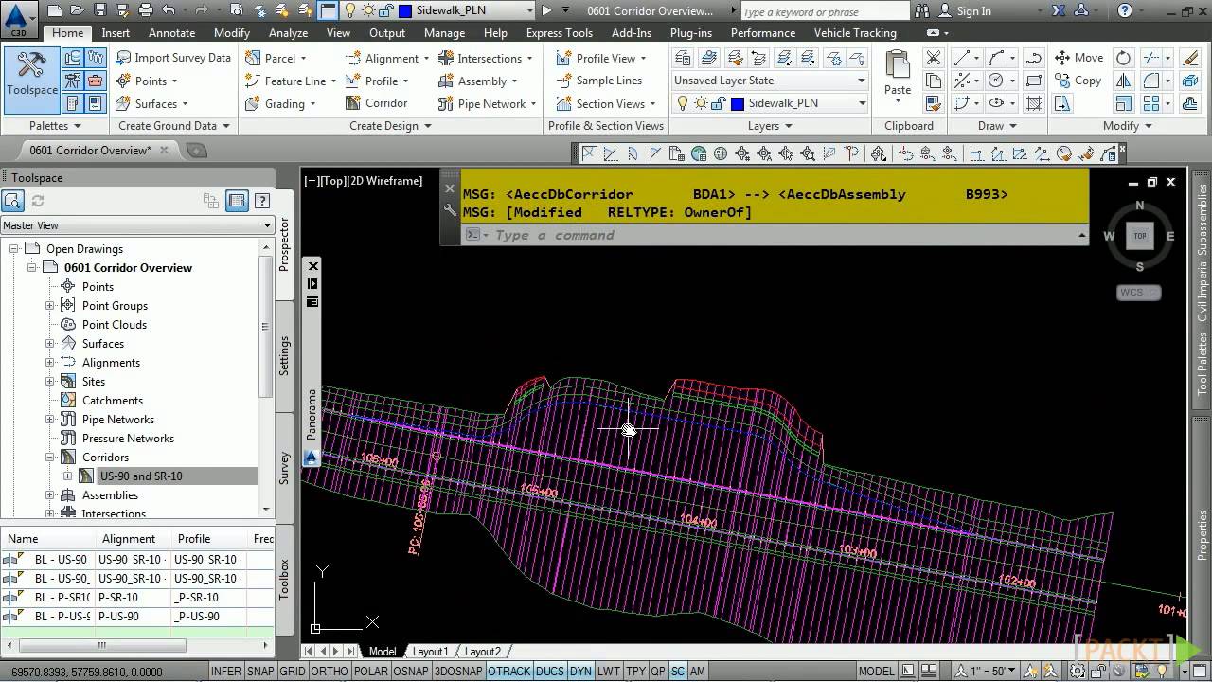Toggle ORTHO mode in status bar
This screenshot has width=1212, height=682.
[x=330, y=672]
